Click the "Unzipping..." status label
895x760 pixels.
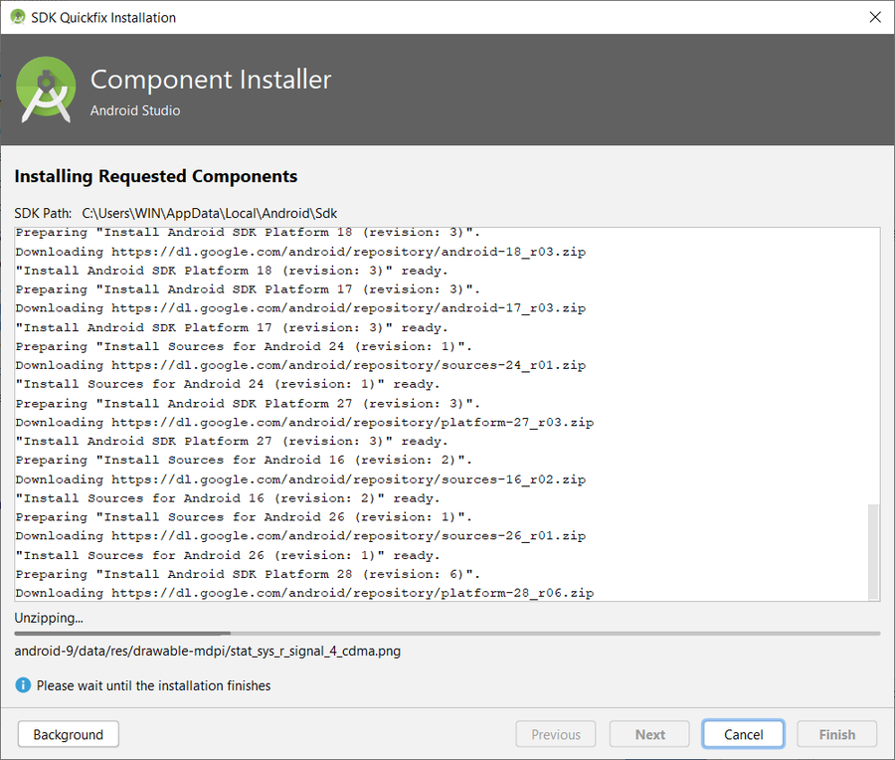(49, 618)
